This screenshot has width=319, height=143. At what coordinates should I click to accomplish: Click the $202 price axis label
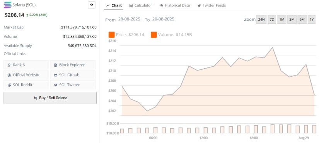click(x=112, y=111)
